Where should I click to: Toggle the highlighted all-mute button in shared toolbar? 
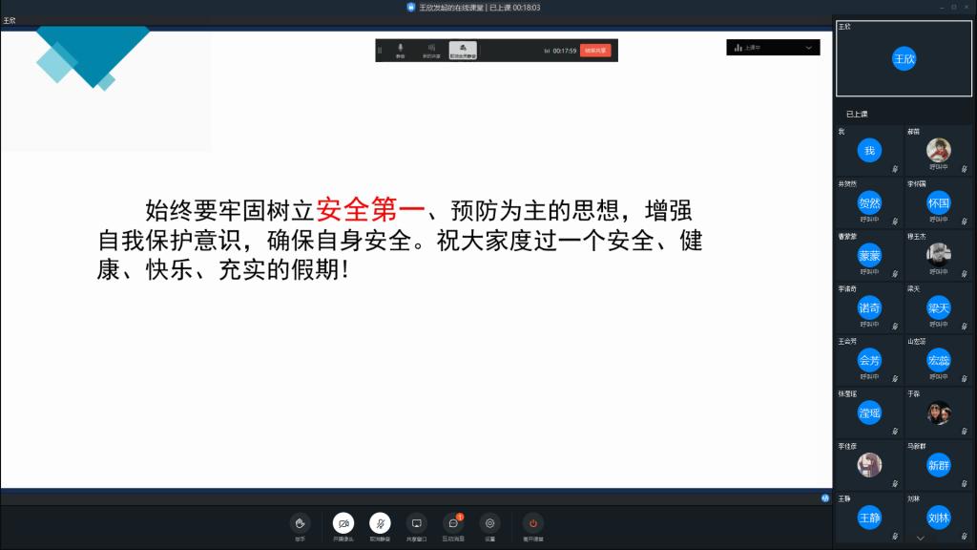[463, 51]
